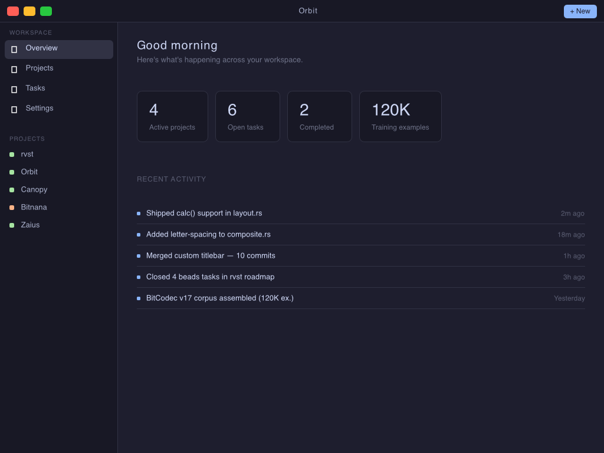Go to the Projects section

[x=59, y=70]
